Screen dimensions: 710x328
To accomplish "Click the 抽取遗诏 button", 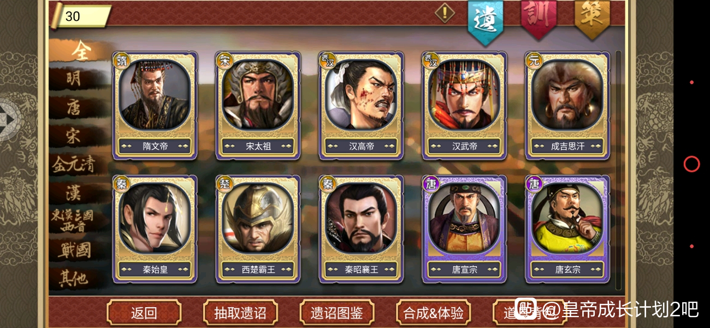I will point(240,313).
